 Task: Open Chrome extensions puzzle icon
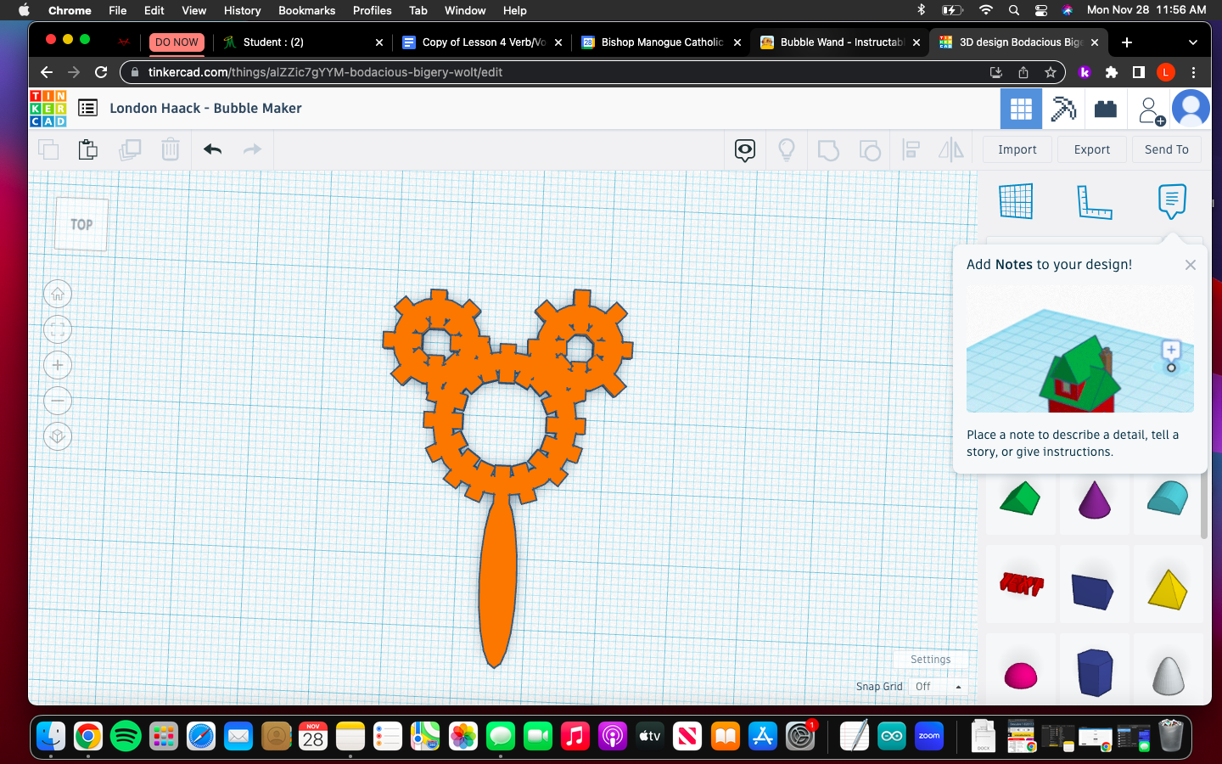pos(1112,72)
